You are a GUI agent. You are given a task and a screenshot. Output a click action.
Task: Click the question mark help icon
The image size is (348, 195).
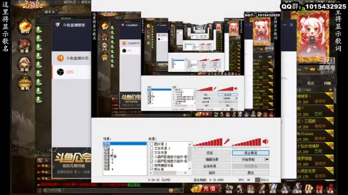(x=306, y=69)
